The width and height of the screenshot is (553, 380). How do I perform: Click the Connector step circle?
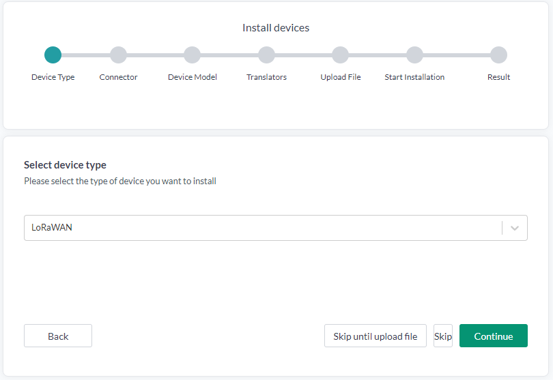(119, 55)
